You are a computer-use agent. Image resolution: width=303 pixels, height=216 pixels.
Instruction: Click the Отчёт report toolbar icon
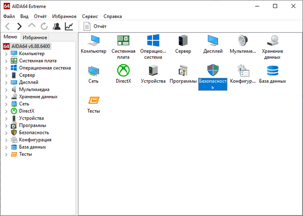(87, 26)
